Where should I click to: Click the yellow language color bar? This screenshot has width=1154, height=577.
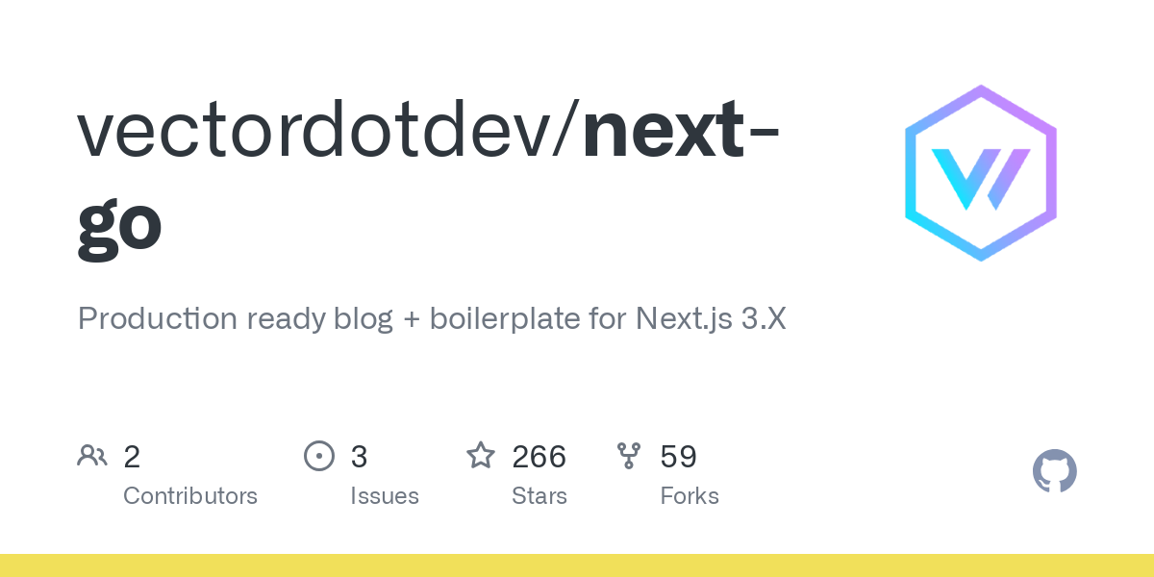[x=577, y=565]
